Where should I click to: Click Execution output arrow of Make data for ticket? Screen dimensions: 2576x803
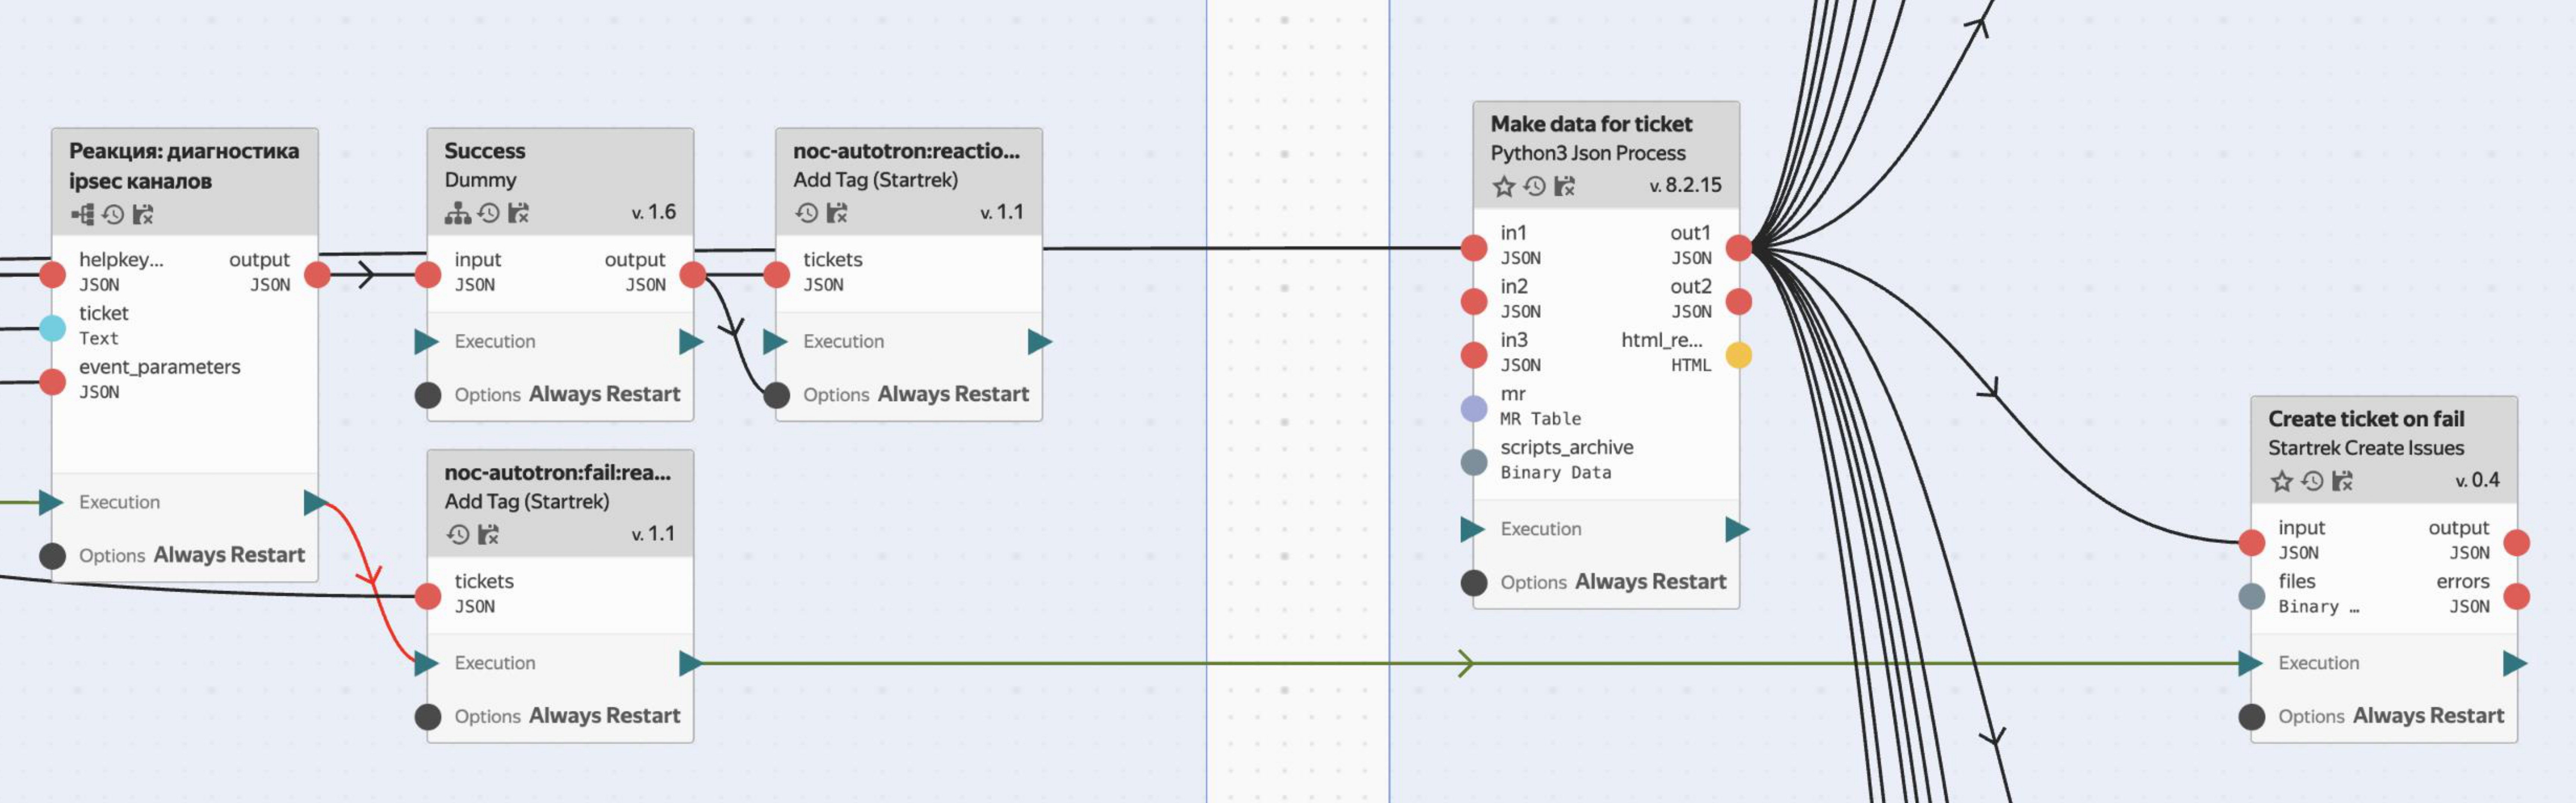click(x=1738, y=529)
